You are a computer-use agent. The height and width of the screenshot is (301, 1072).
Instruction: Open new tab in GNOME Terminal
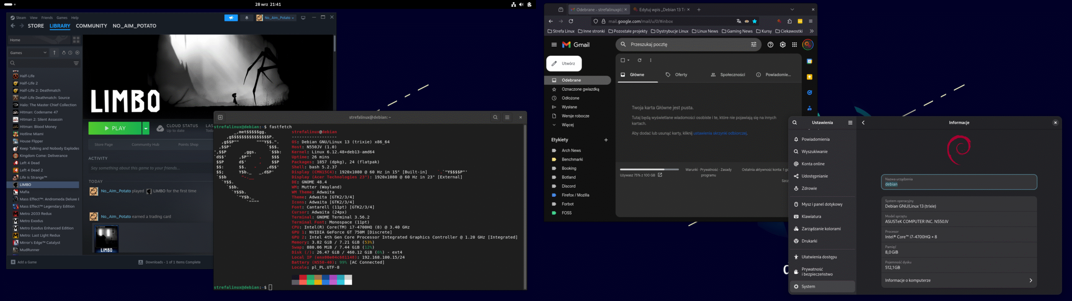coord(220,117)
